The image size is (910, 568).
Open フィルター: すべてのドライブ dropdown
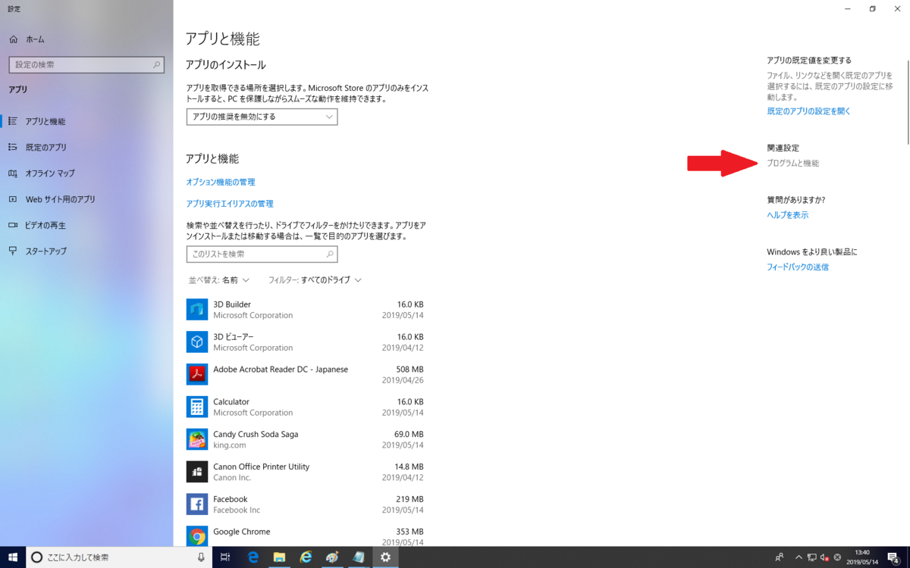[315, 279]
